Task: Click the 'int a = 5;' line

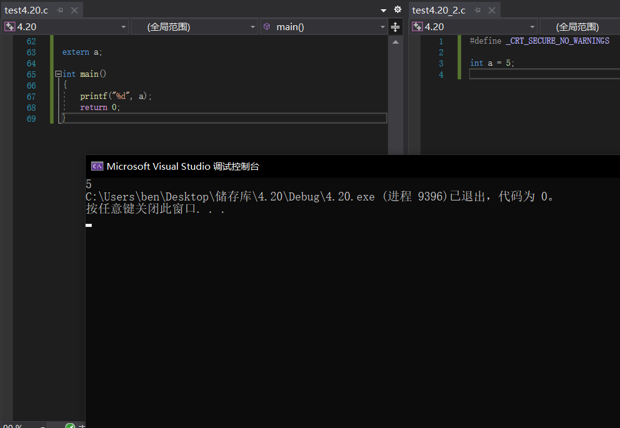Action: (x=492, y=63)
